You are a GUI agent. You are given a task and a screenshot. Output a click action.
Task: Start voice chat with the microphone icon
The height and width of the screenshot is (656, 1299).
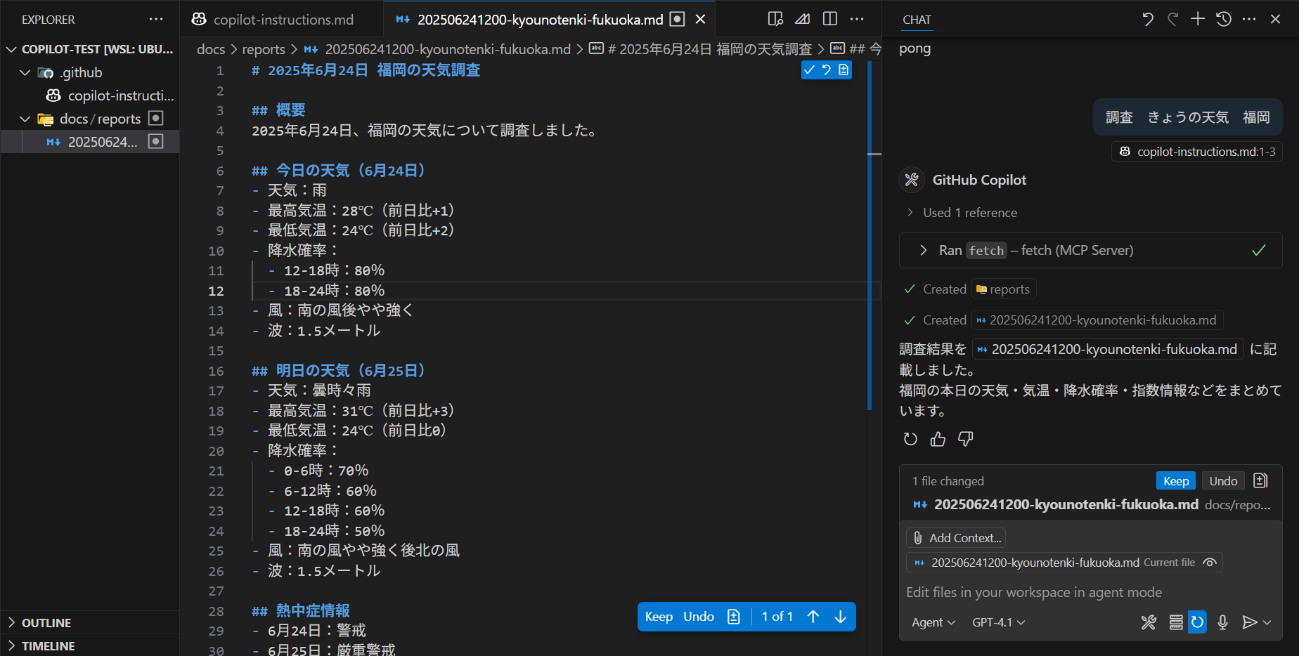click(1222, 622)
